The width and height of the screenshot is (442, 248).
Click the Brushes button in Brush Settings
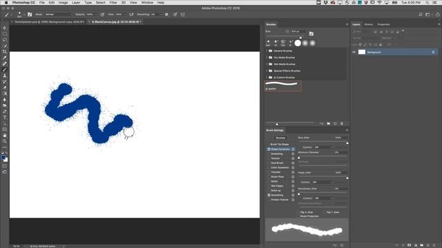pos(280,138)
